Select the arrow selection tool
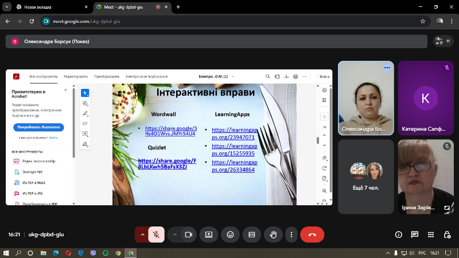 pos(85,93)
